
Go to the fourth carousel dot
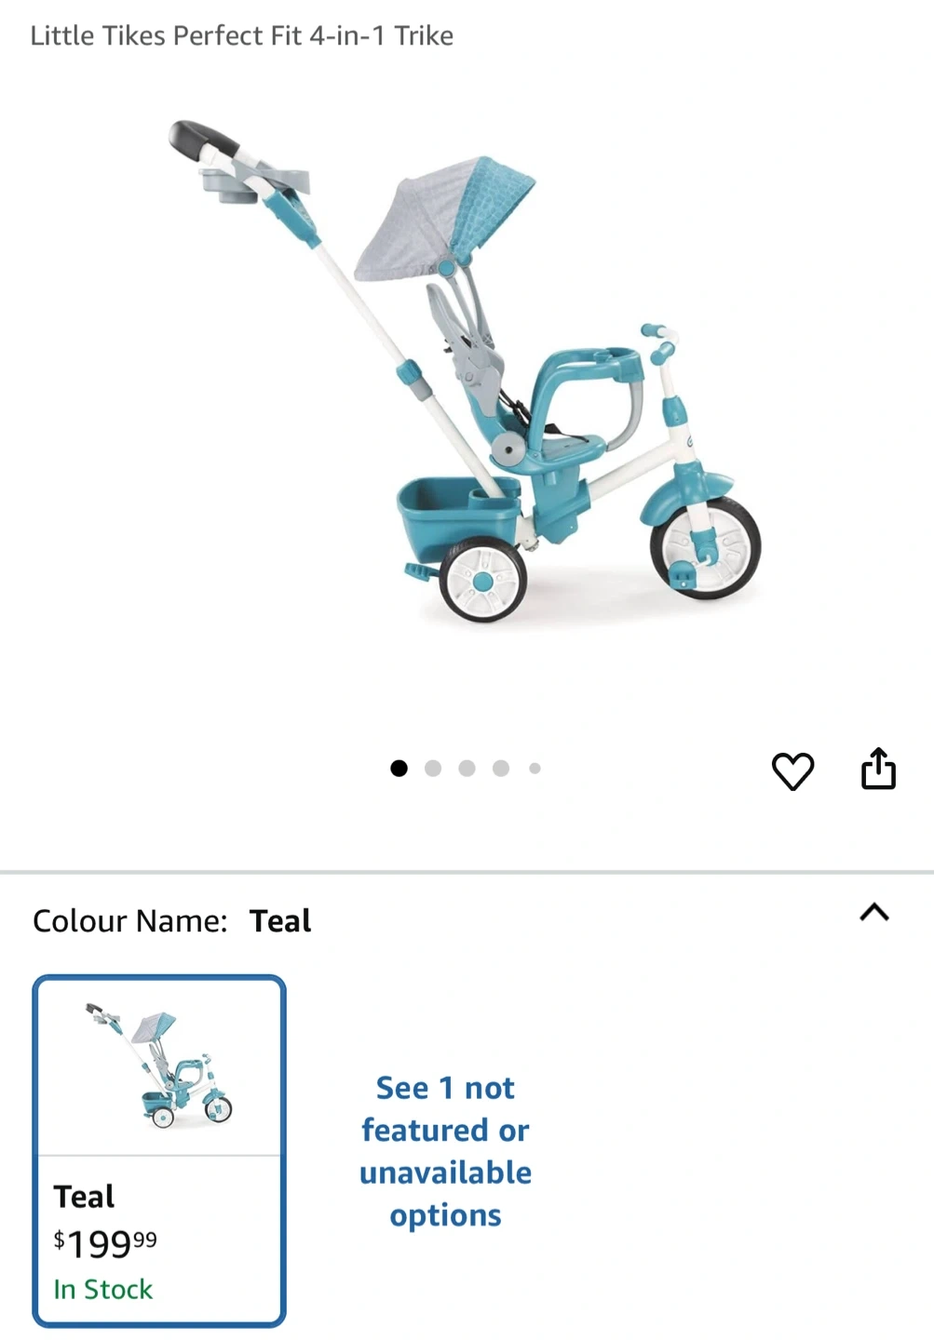tap(501, 768)
